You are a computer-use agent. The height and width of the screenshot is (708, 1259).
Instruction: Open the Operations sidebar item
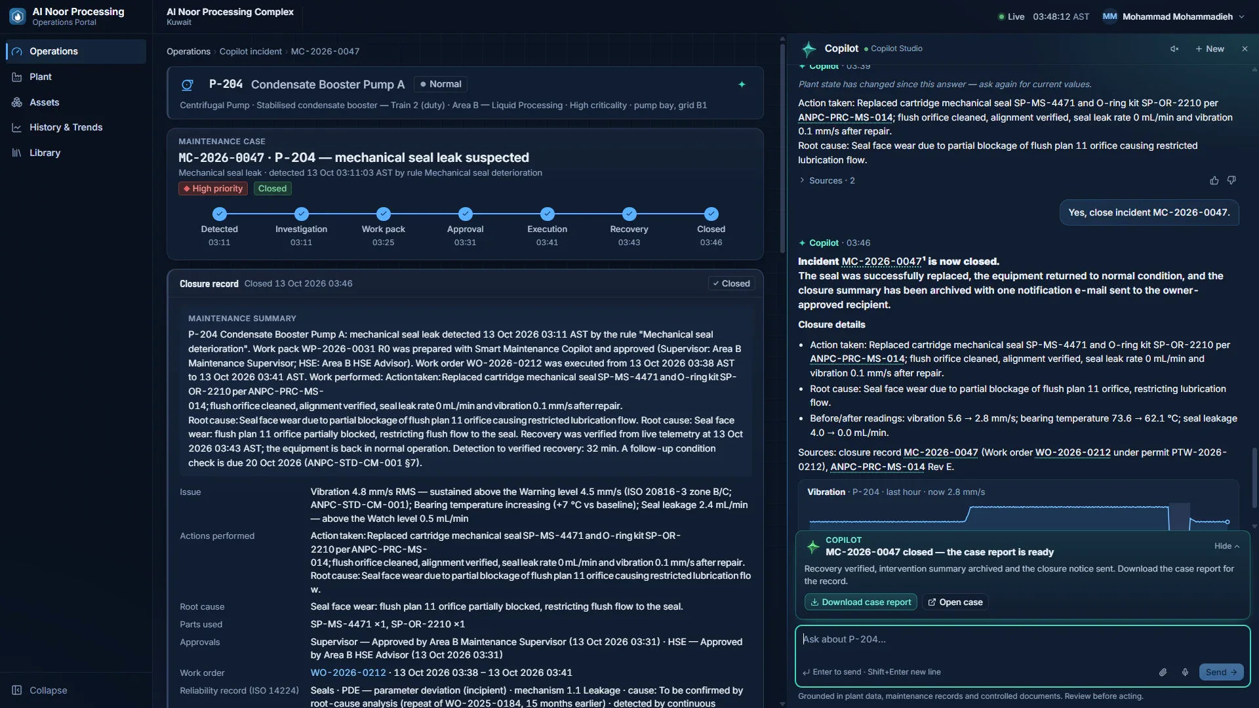pyautogui.click(x=76, y=51)
